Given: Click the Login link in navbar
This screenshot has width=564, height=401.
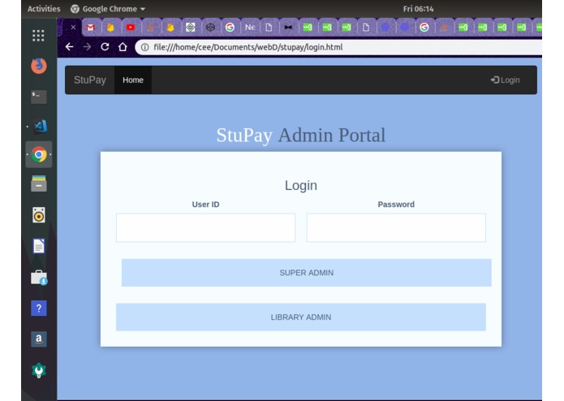Looking at the screenshot, I should [505, 80].
